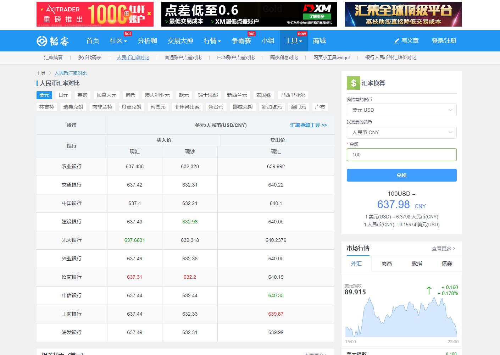This screenshot has height=355, width=500.
Task: Open the 汇率换算工具 >> link
Action: click(309, 125)
